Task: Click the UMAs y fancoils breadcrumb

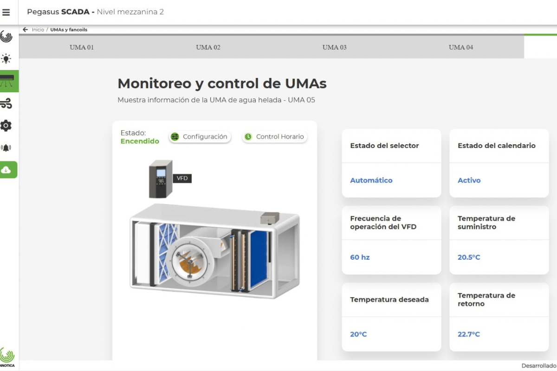Action: point(69,30)
